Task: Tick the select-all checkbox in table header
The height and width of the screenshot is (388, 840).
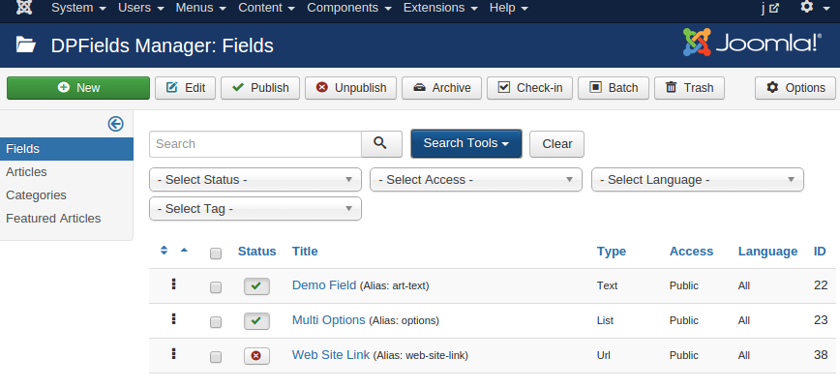Action: [x=216, y=253]
